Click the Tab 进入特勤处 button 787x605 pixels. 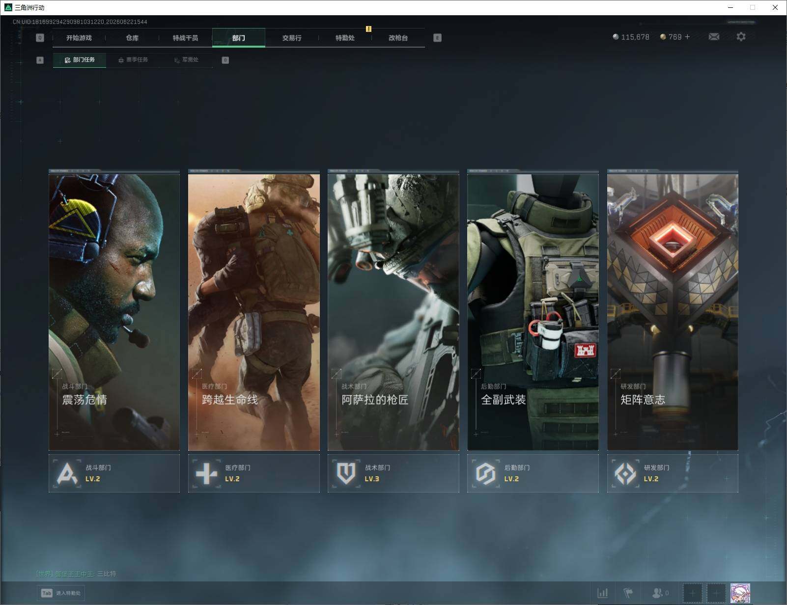click(x=61, y=593)
